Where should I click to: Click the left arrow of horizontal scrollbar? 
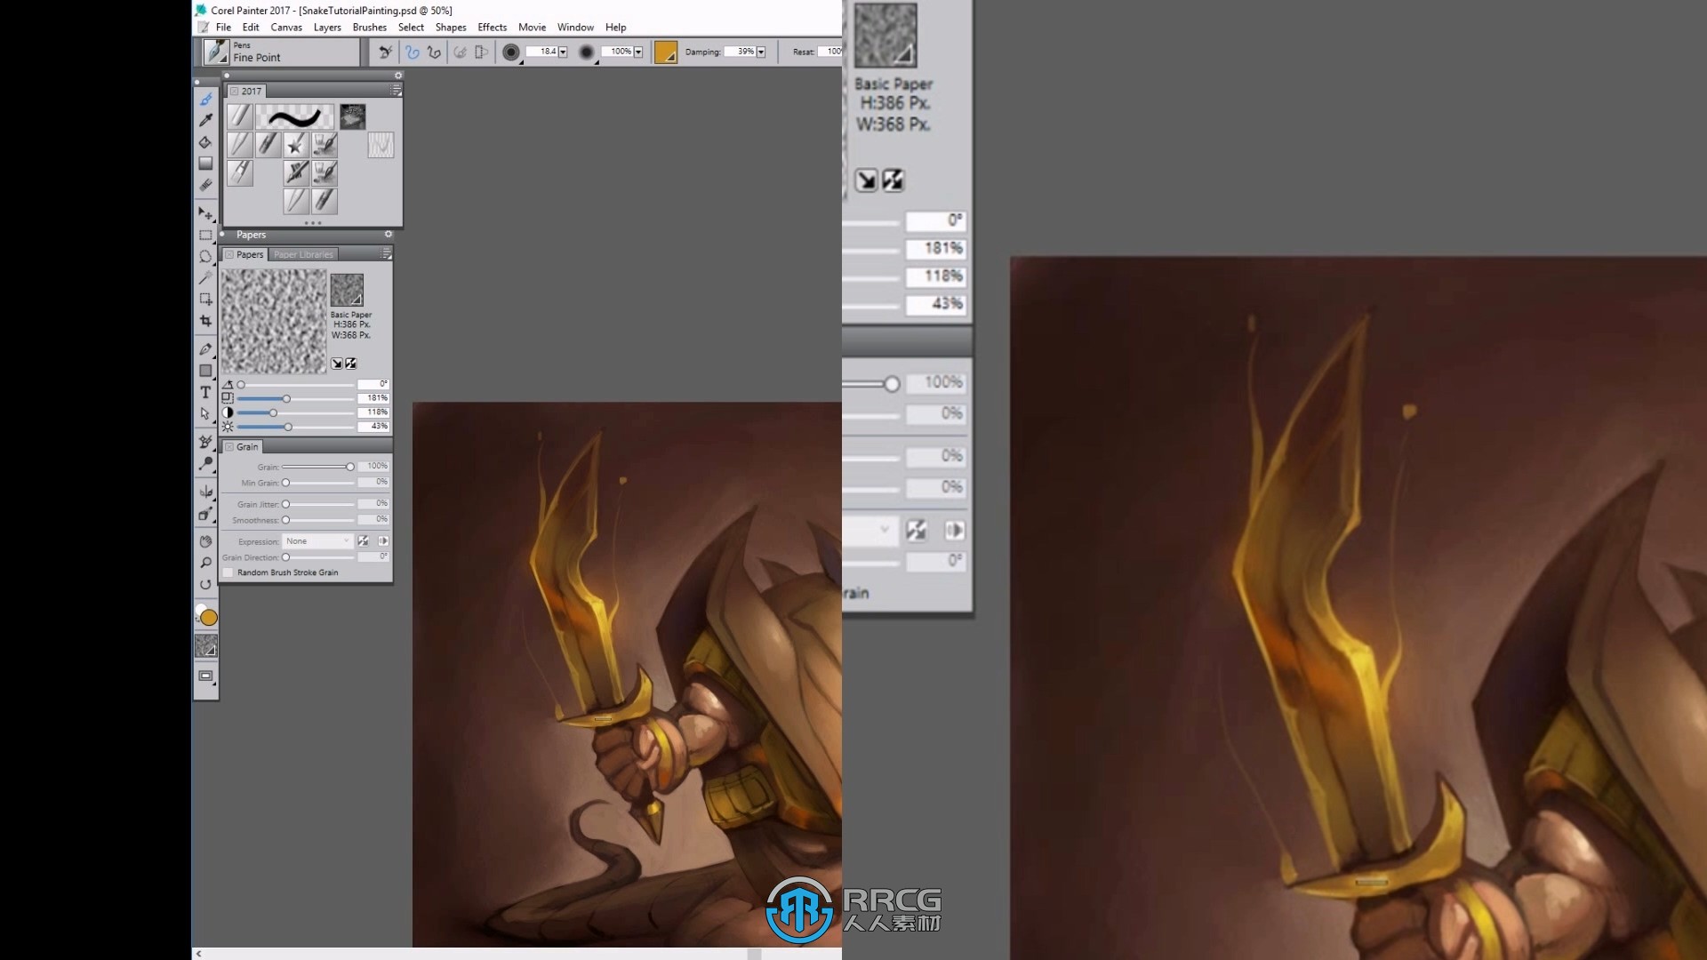click(198, 954)
